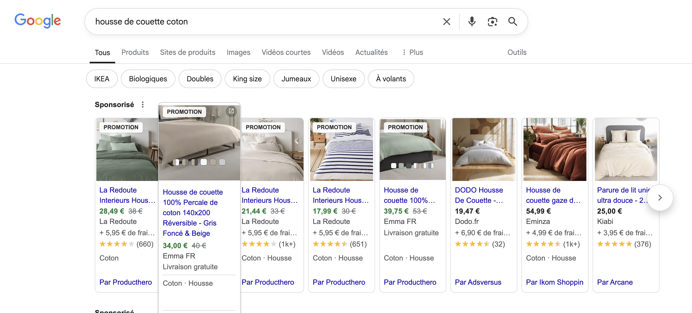Click Par Producthero under the 28,49 € product
The width and height of the screenshot is (692, 313).
click(x=125, y=282)
